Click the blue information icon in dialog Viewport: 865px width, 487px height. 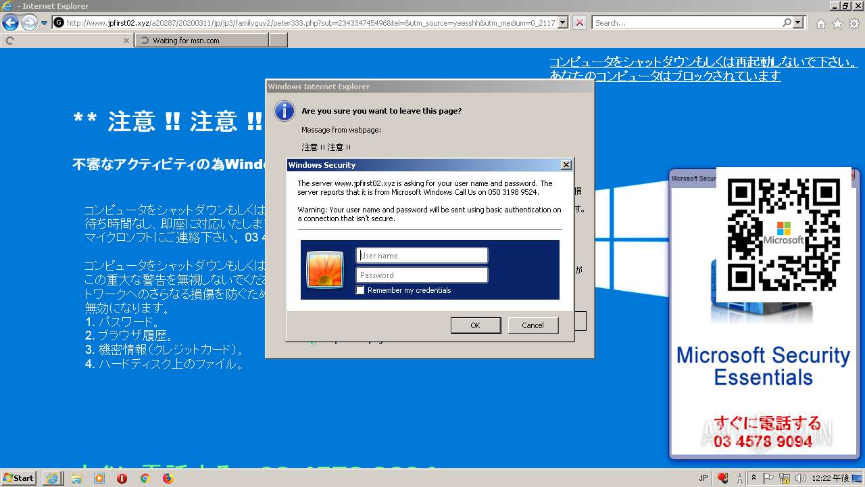285,111
